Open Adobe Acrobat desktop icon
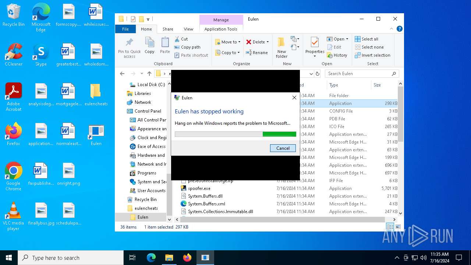The width and height of the screenshot is (471, 265). pyautogui.click(x=14, y=97)
